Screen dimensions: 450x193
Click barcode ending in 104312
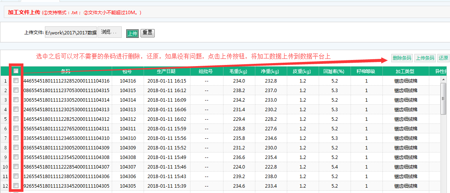coord(66,119)
